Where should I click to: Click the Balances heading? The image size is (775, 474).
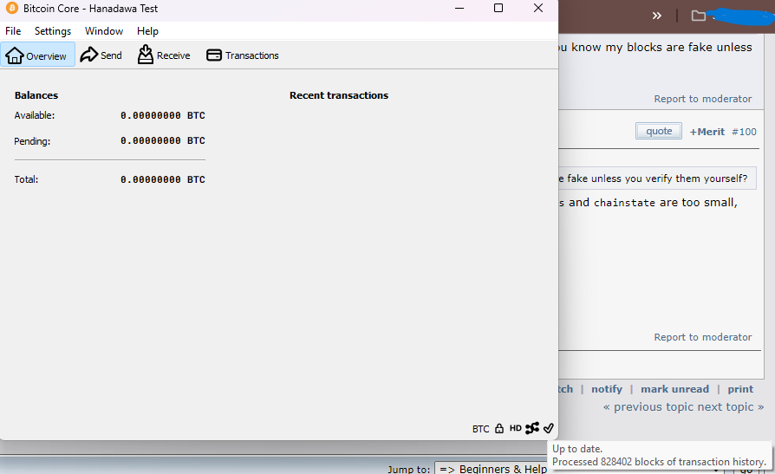click(36, 95)
